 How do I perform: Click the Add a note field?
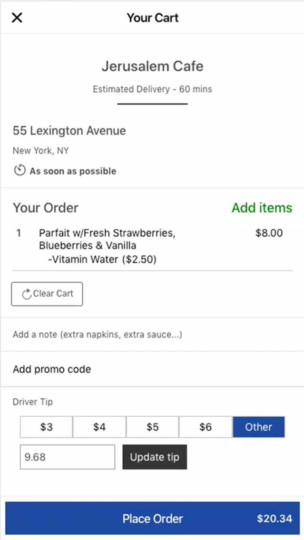coord(152,334)
